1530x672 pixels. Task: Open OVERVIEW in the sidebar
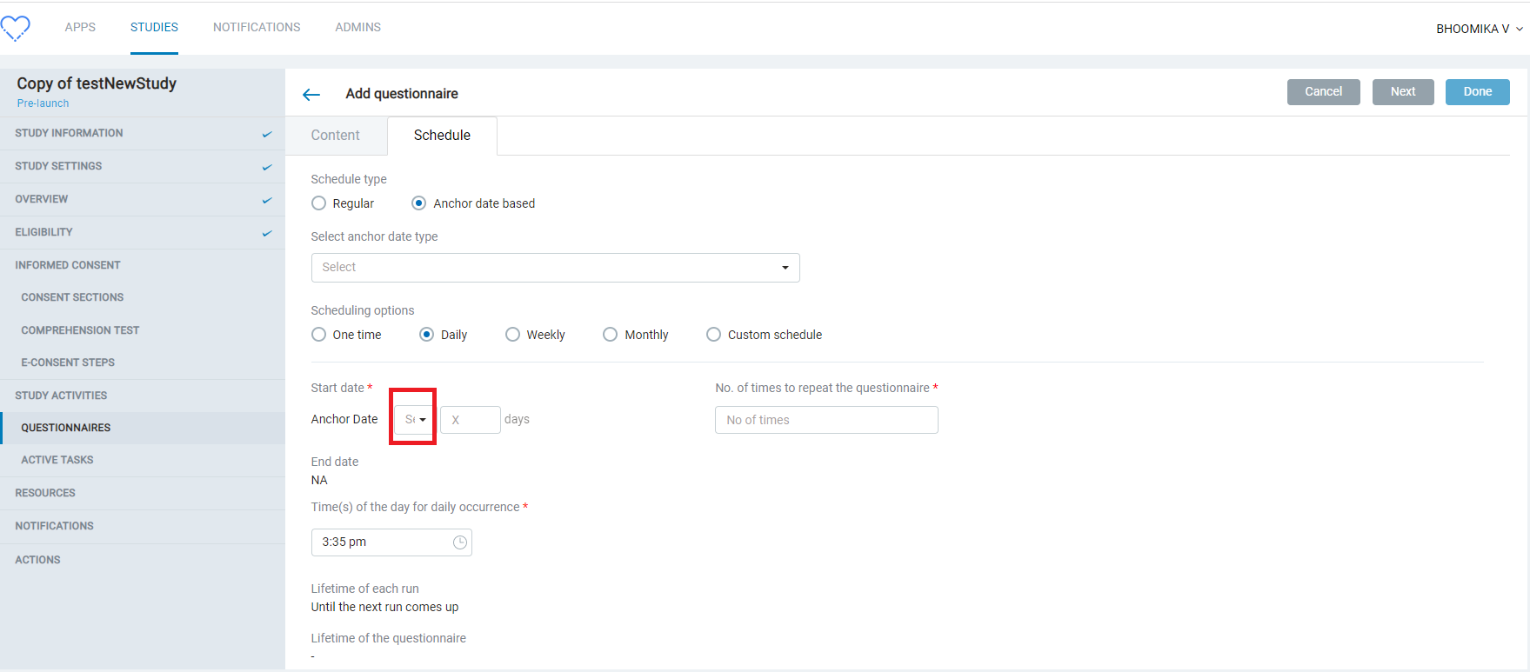(143, 200)
